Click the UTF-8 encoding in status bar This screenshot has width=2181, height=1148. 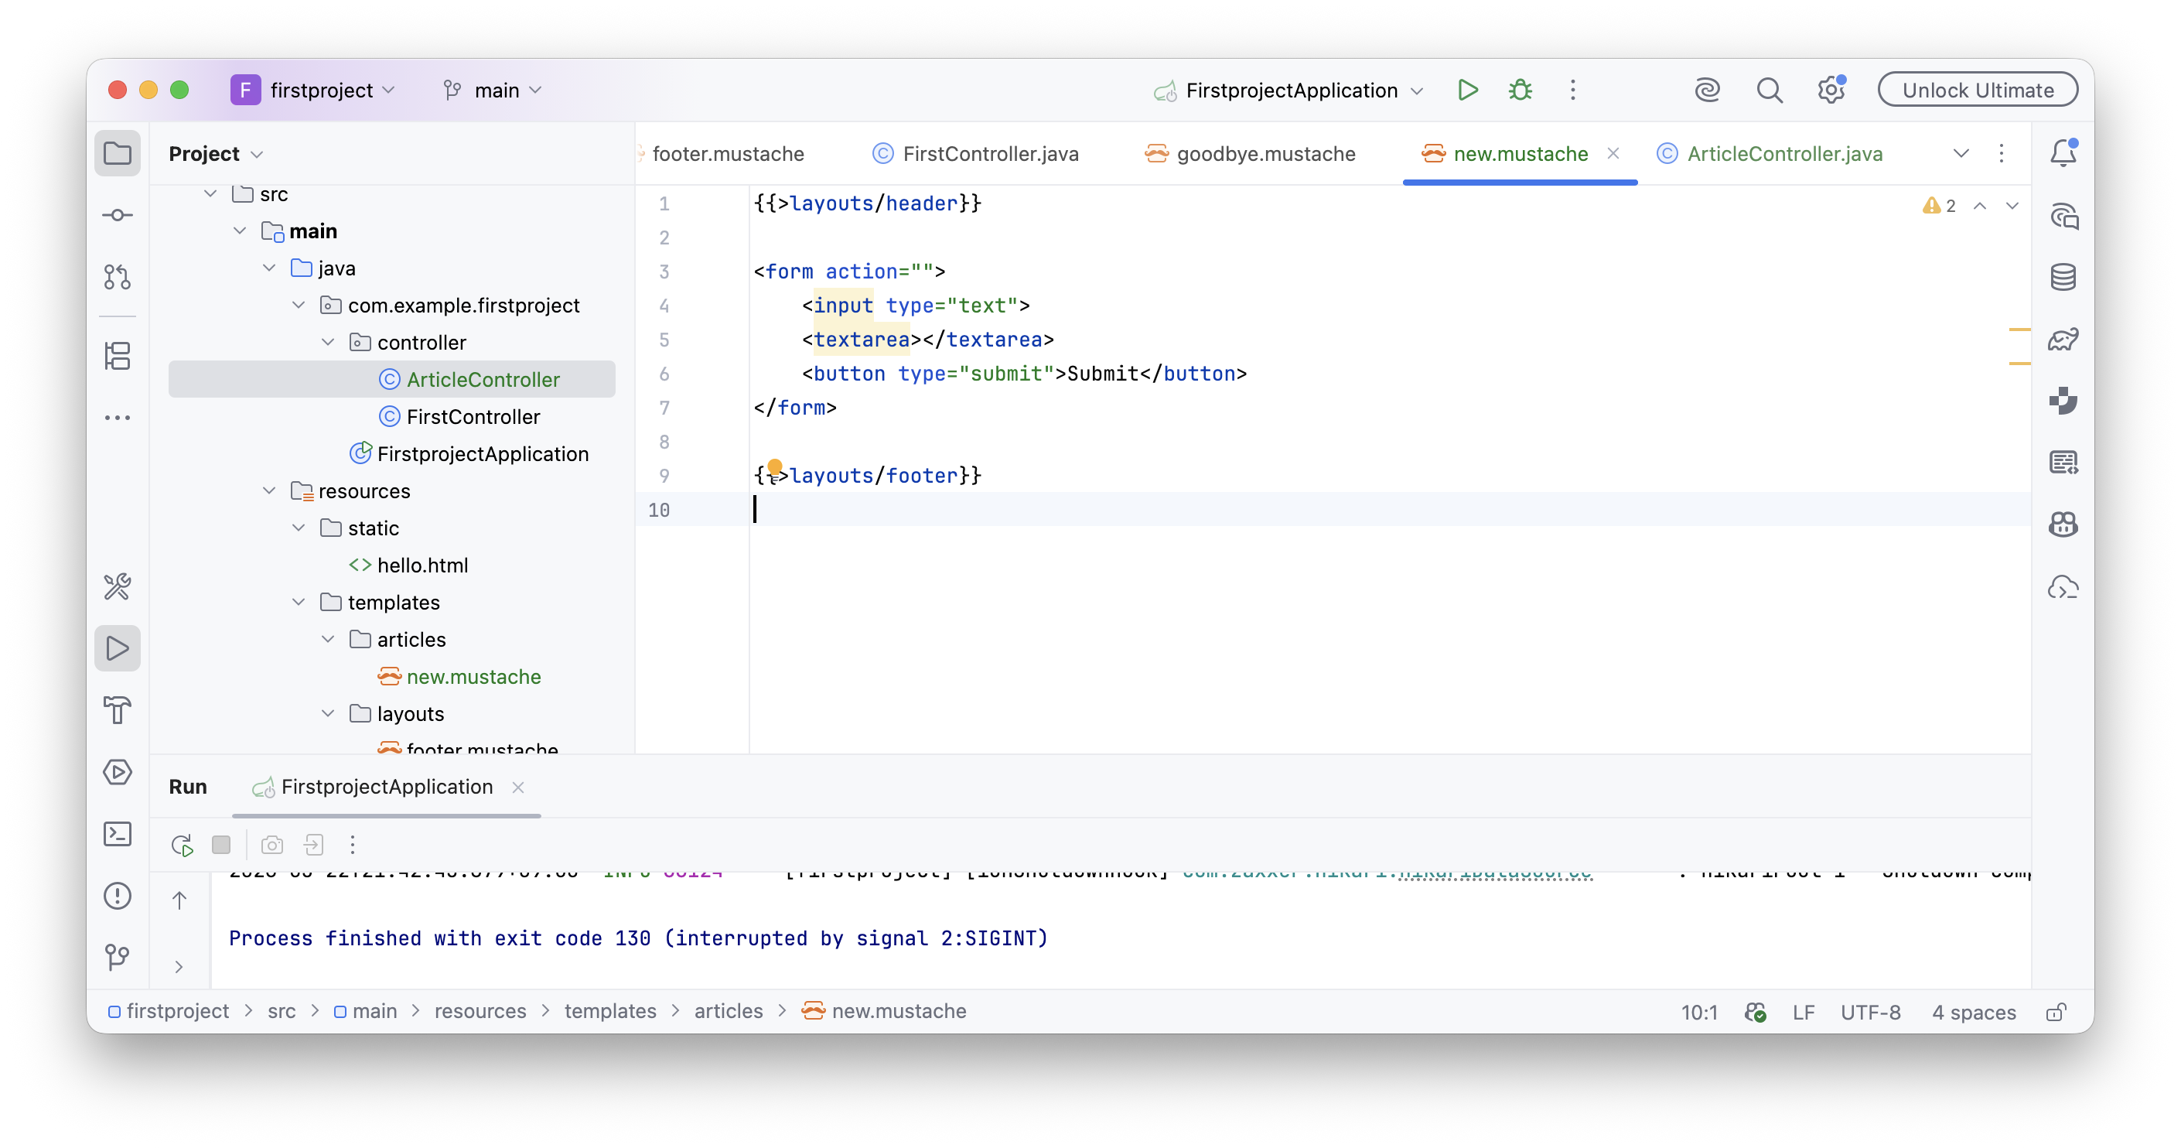coord(1870,1012)
